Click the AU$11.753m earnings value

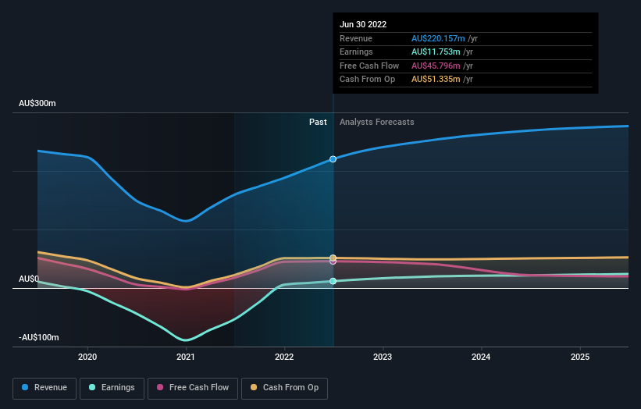(x=436, y=52)
